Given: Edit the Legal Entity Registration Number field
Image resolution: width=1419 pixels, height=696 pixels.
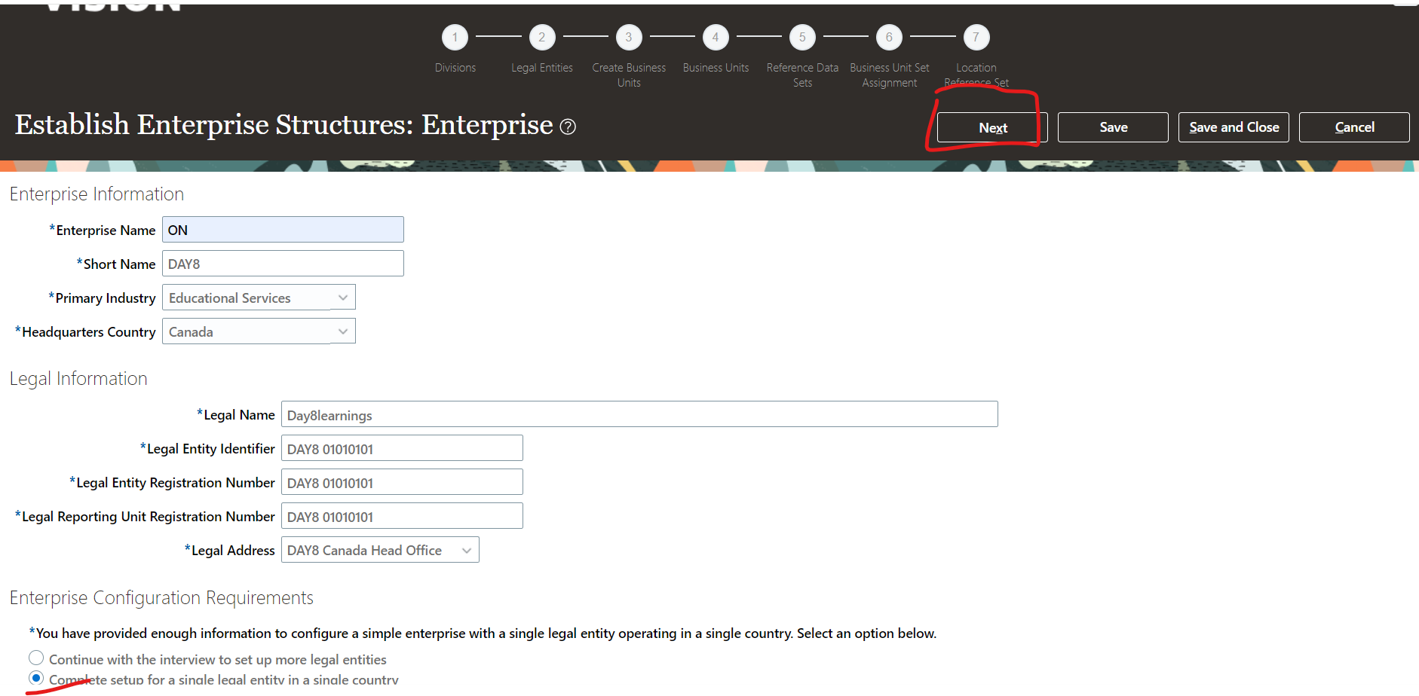Looking at the screenshot, I should pos(401,482).
